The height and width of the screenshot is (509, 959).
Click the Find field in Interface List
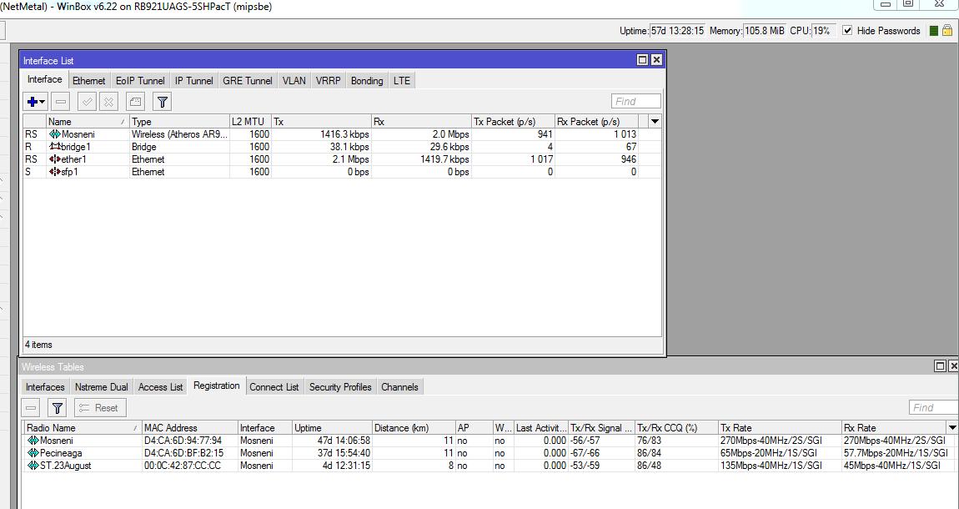pos(636,102)
